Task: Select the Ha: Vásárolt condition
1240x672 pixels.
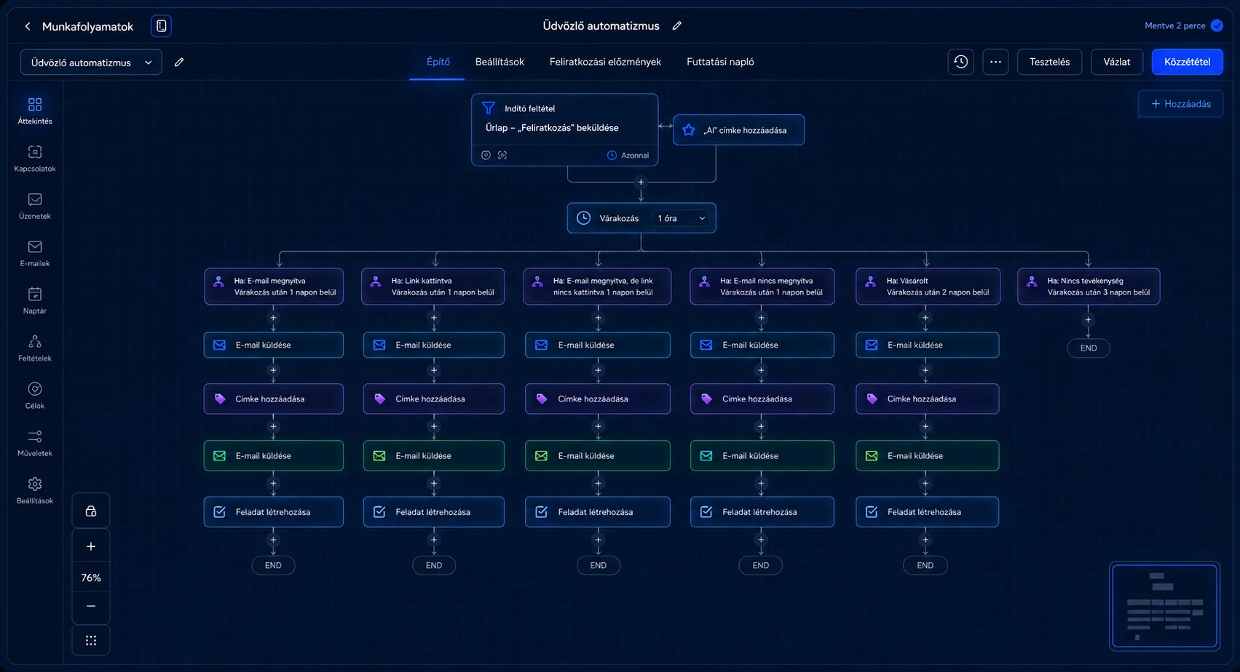Action: [928, 287]
